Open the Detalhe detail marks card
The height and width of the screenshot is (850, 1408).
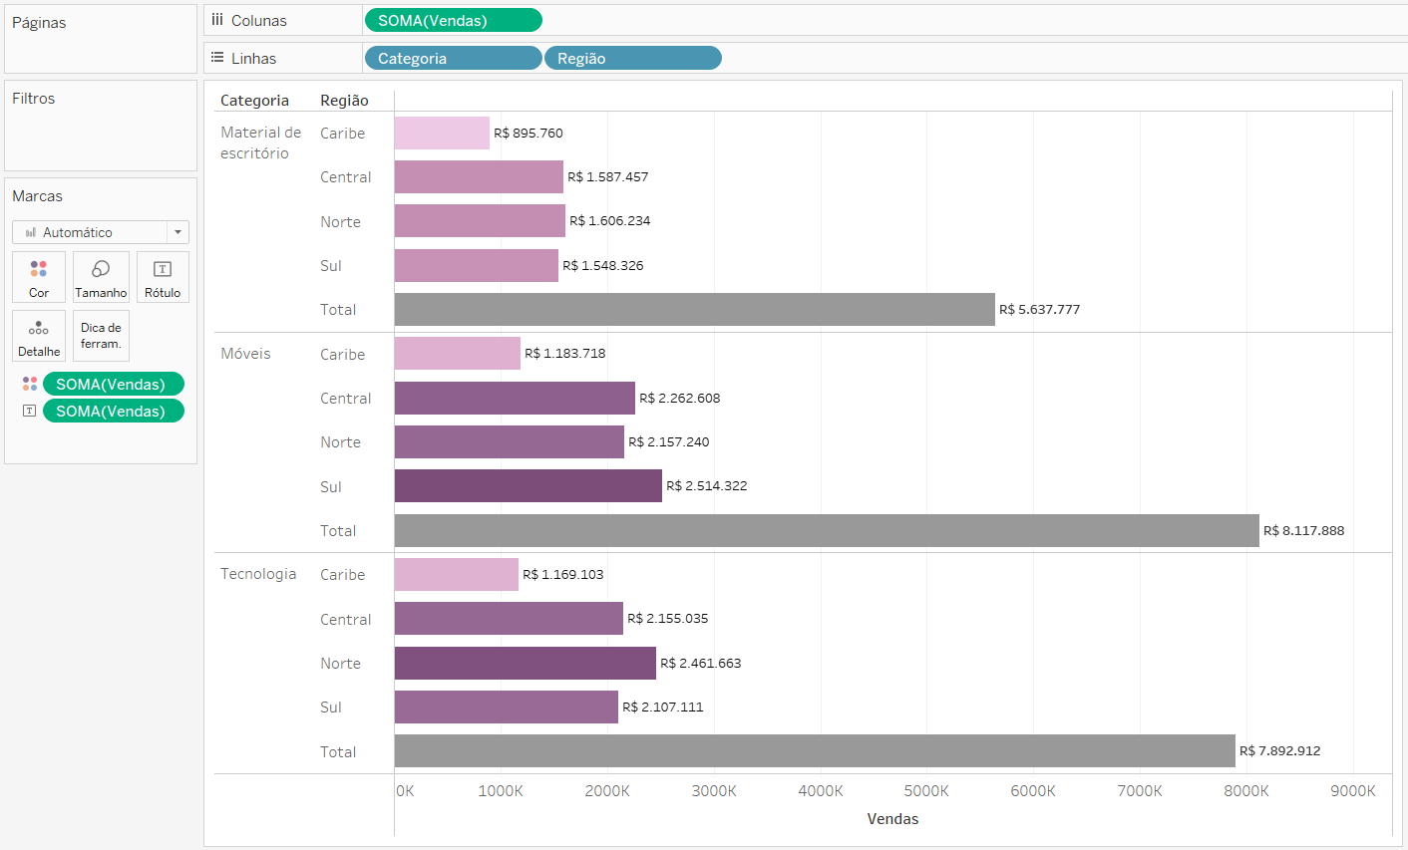pos(39,336)
